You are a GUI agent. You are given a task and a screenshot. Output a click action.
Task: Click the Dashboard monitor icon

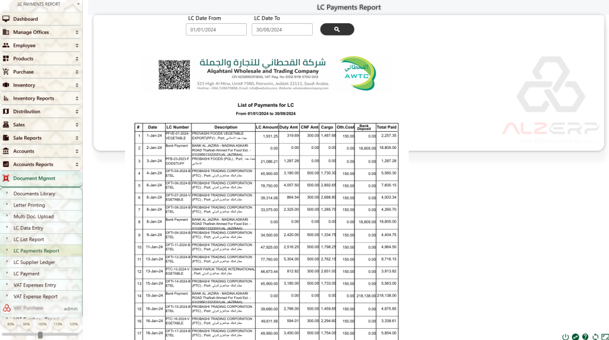click(6, 18)
